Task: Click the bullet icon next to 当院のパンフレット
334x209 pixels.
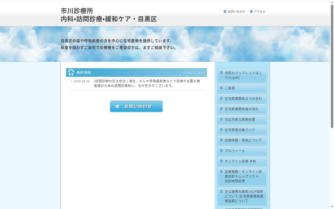Action: point(221,73)
